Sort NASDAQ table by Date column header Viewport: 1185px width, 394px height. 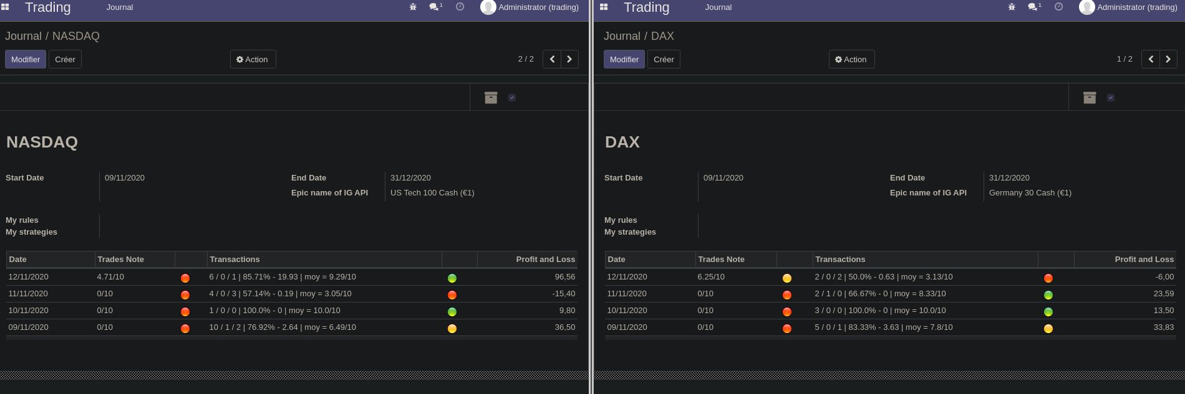point(51,260)
